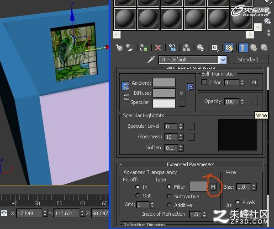Toggle the Ambient-Diffuse map lock icon

click(190, 87)
